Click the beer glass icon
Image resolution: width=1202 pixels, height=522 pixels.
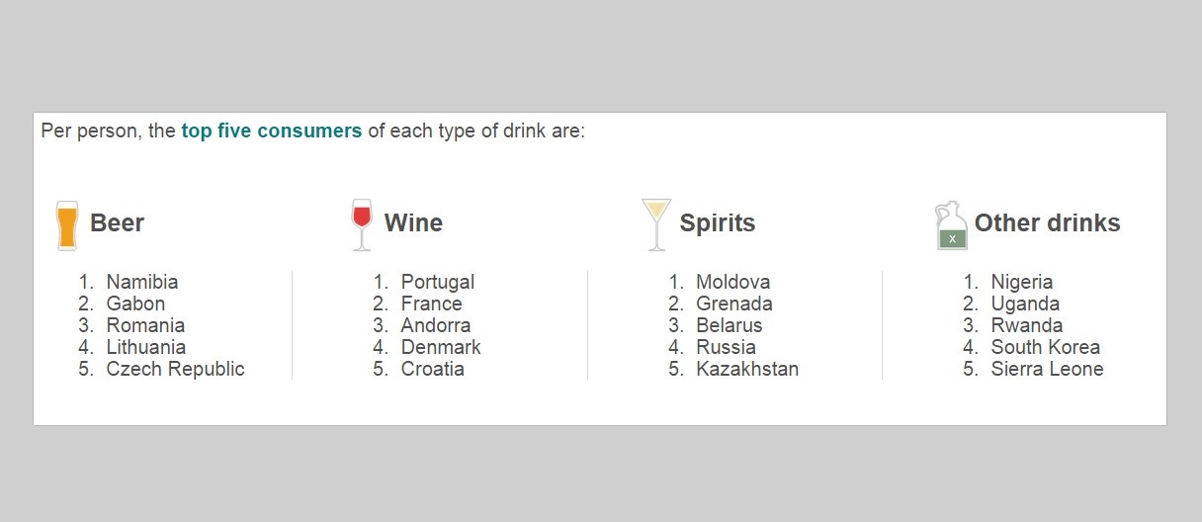click(x=67, y=225)
